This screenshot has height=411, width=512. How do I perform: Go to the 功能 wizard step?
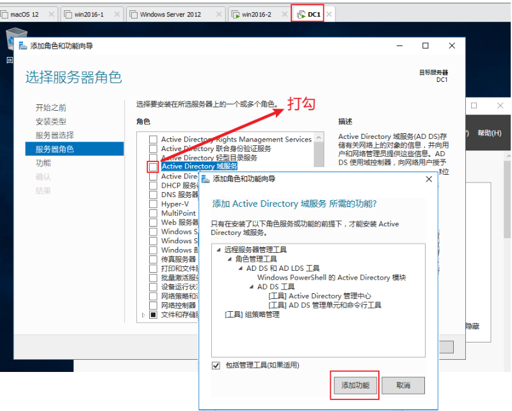coord(43,163)
